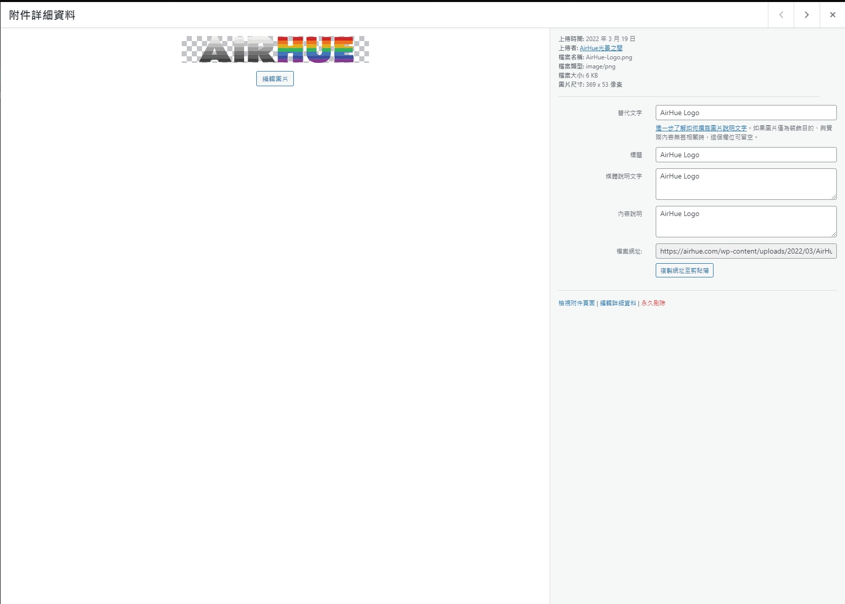
Task: Click the resize handle of 媒體說明文字 textarea
Action: pyautogui.click(x=833, y=196)
